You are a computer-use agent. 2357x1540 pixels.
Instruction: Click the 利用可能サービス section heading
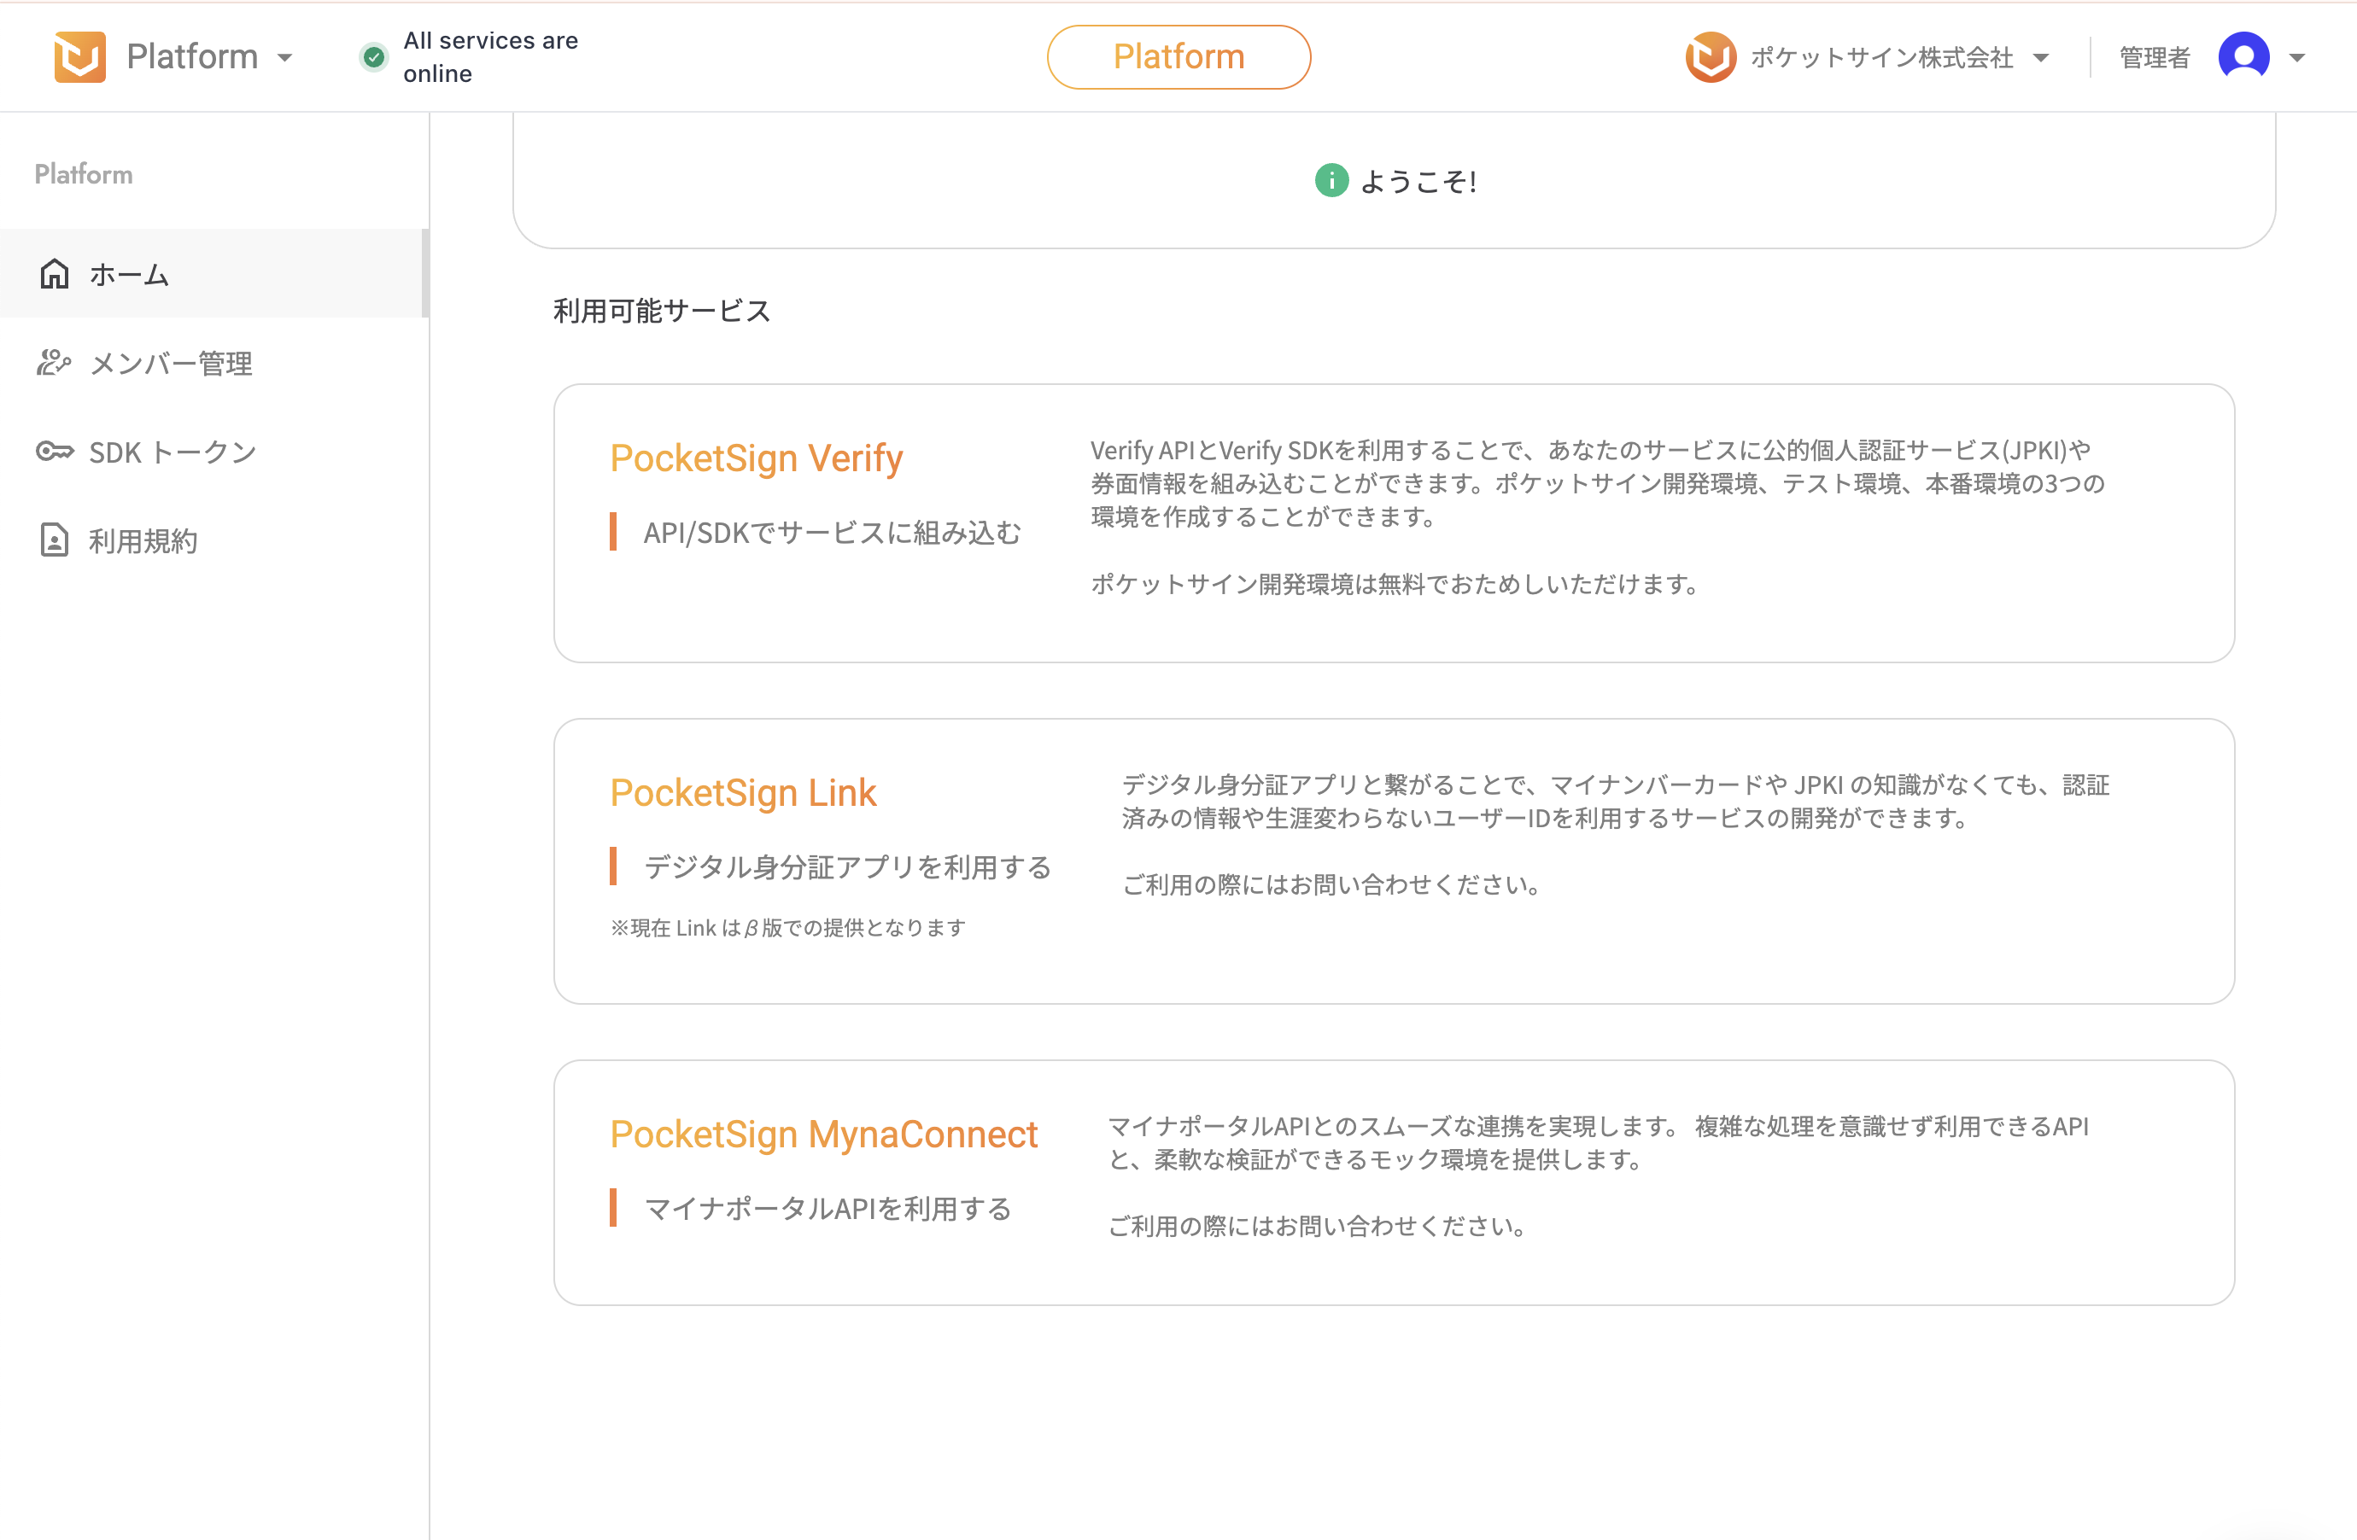[x=662, y=311]
